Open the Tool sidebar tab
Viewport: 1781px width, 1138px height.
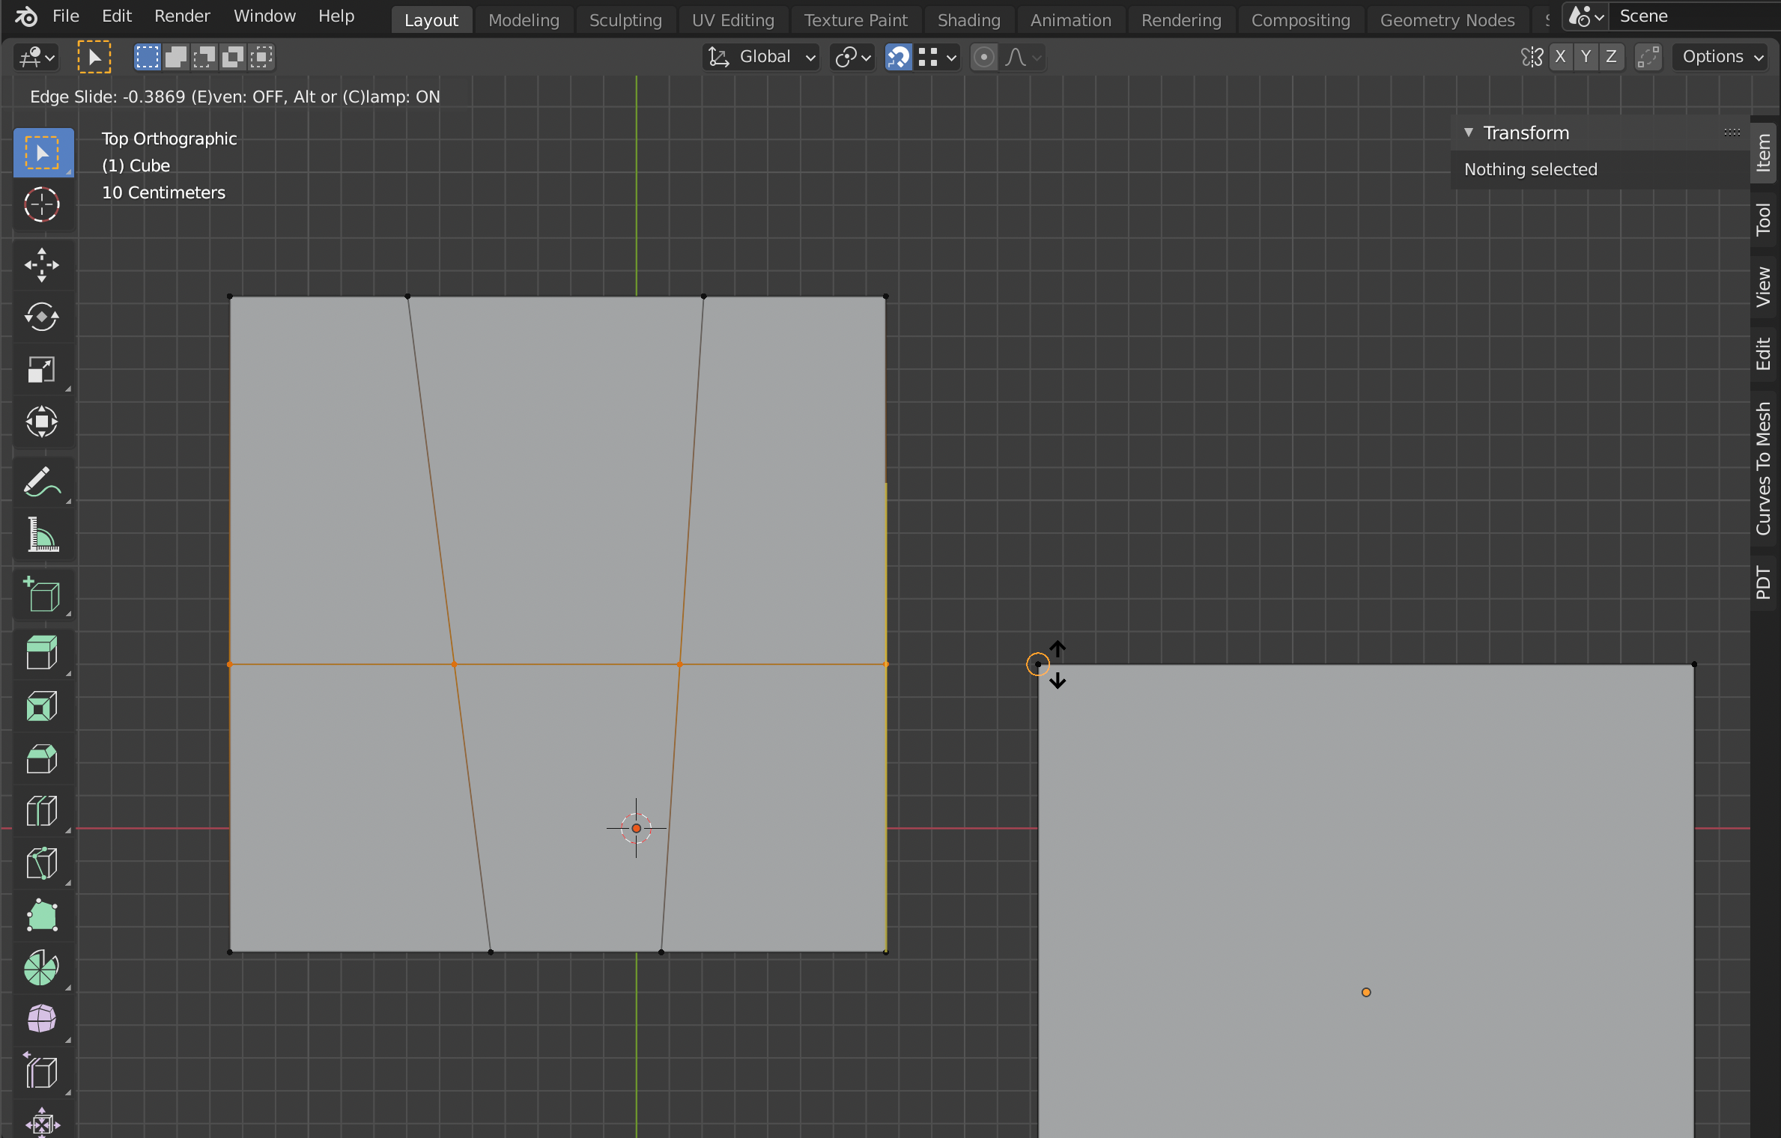[x=1764, y=219]
